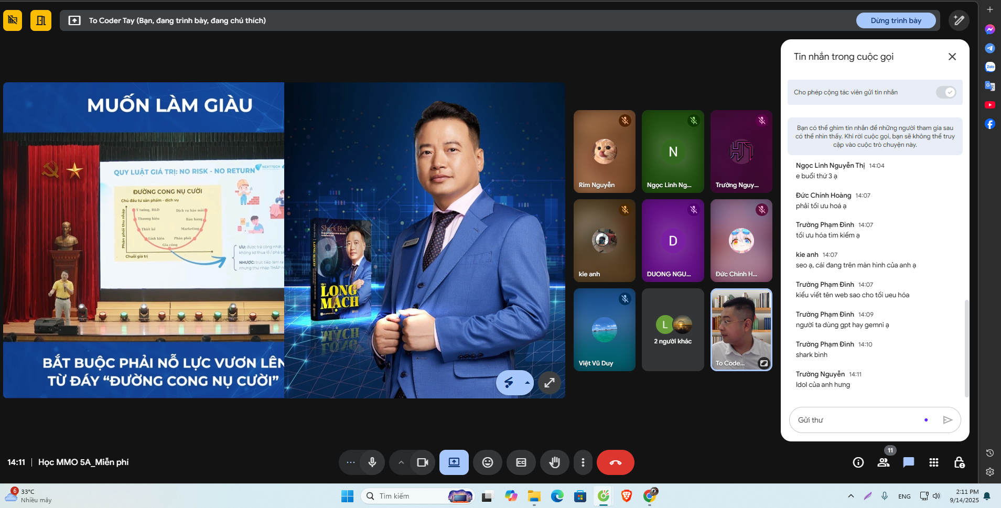
Task: Toggle the chat messages panel icon
Action: pos(909,462)
